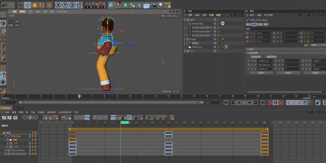Open the ProRender viewport menu
This screenshot has width=326, height=163.
tap(62, 12)
